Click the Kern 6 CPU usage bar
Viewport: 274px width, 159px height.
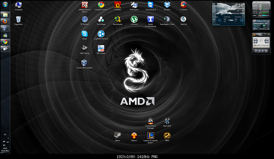pyautogui.click(x=265, y=13)
